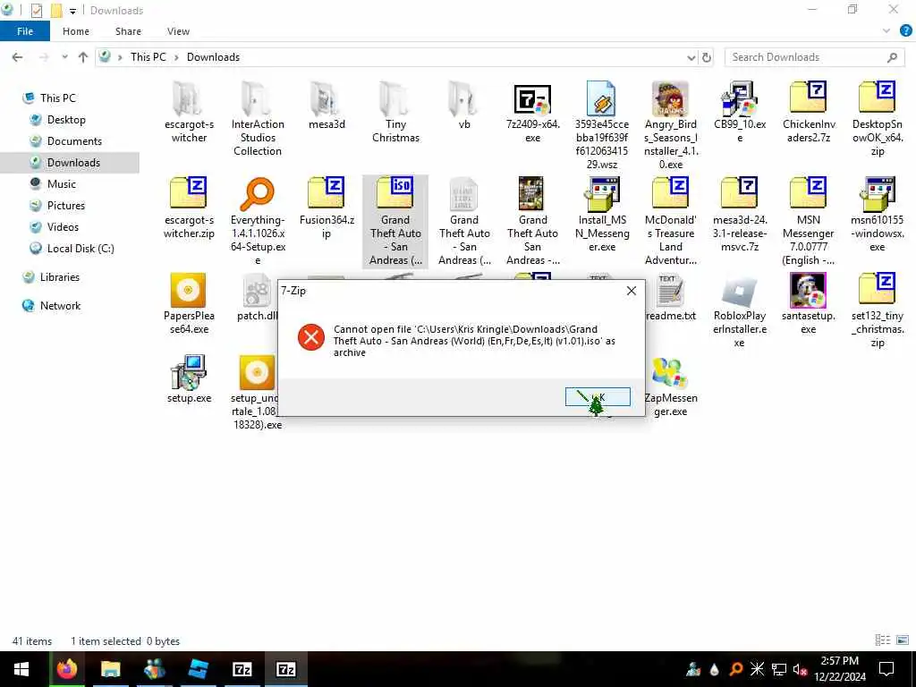Viewport: 916px width, 687px height.
Task: Select Libraries in navigation pane
Action: [x=59, y=277]
